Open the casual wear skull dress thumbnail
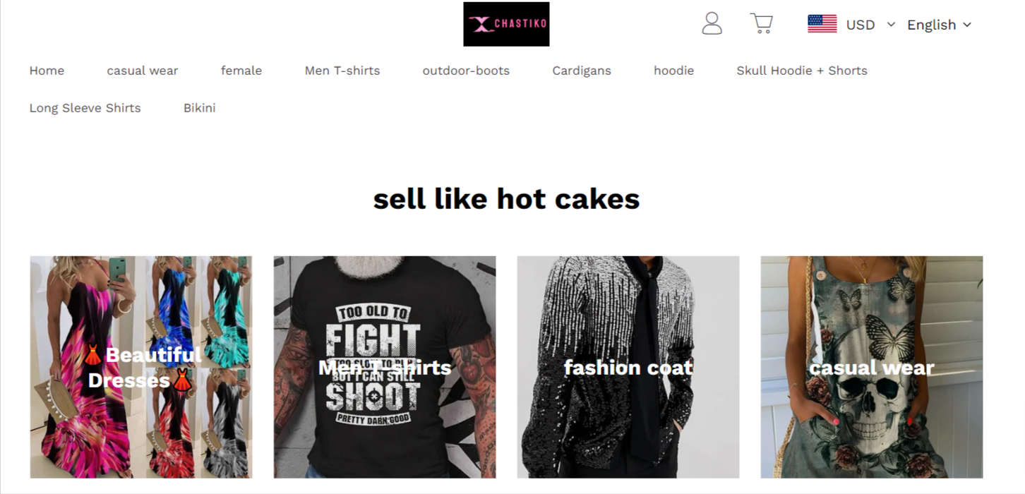 coord(872,367)
